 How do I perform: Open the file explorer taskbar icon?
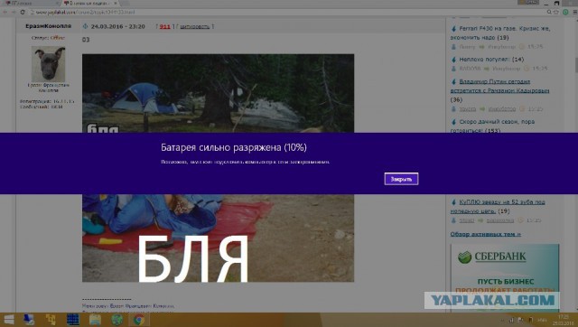pos(95,320)
